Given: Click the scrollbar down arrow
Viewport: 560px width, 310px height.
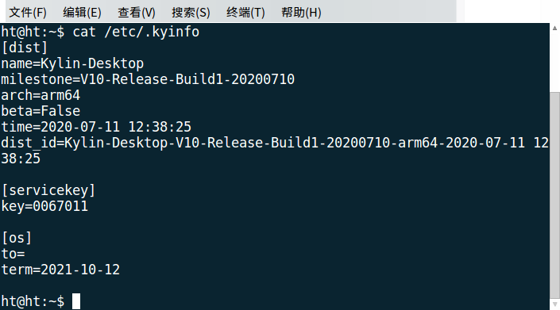Looking at the screenshot, I should (x=554, y=304).
